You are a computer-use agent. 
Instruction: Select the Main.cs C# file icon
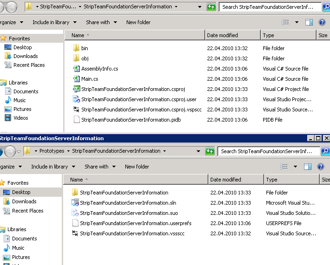76,79
